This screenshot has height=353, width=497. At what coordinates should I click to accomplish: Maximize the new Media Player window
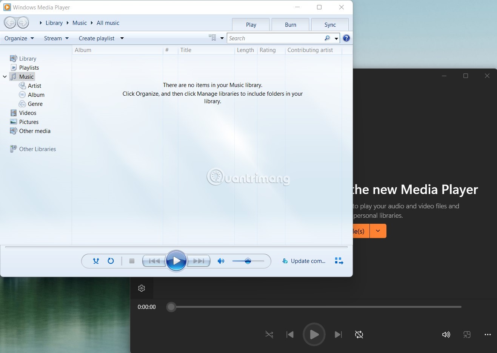tap(466, 76)
